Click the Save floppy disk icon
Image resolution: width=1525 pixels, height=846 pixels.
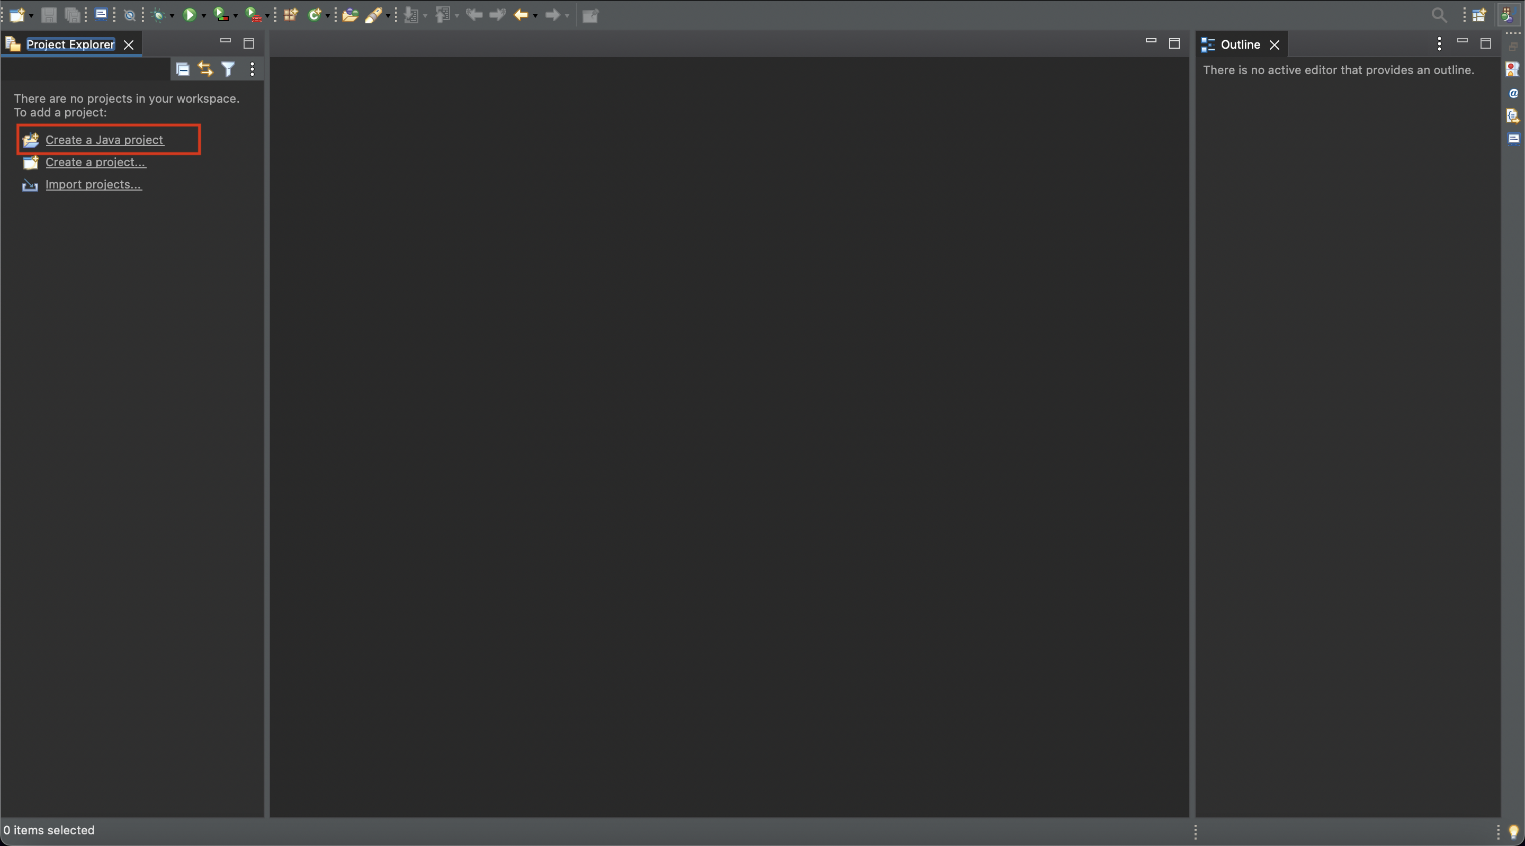pos(49,15)
